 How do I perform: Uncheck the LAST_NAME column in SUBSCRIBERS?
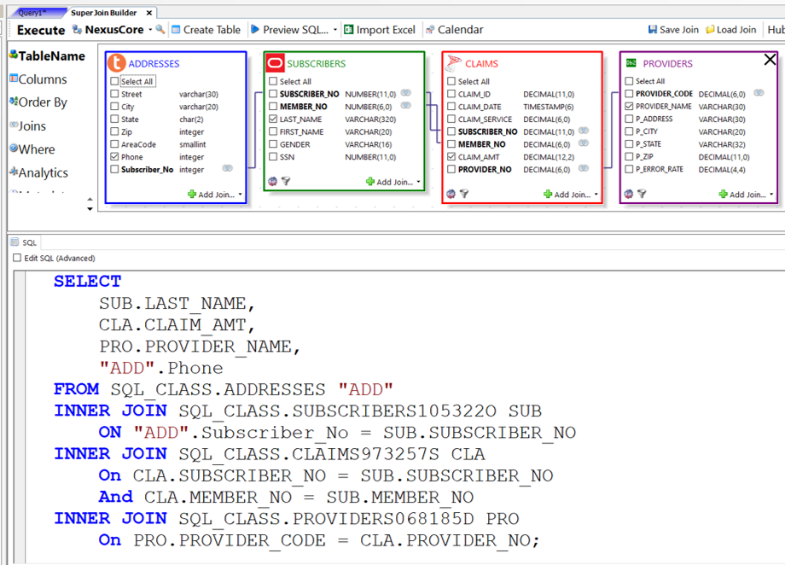click(273, 119)
